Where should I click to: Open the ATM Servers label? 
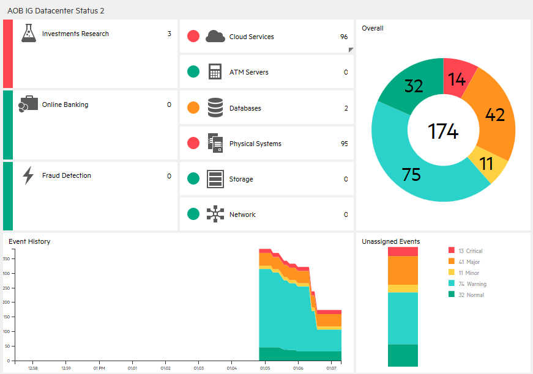tap(249, 72)
